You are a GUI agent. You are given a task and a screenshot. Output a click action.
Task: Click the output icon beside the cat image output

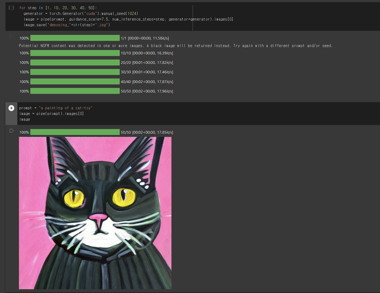coord(12,131)
